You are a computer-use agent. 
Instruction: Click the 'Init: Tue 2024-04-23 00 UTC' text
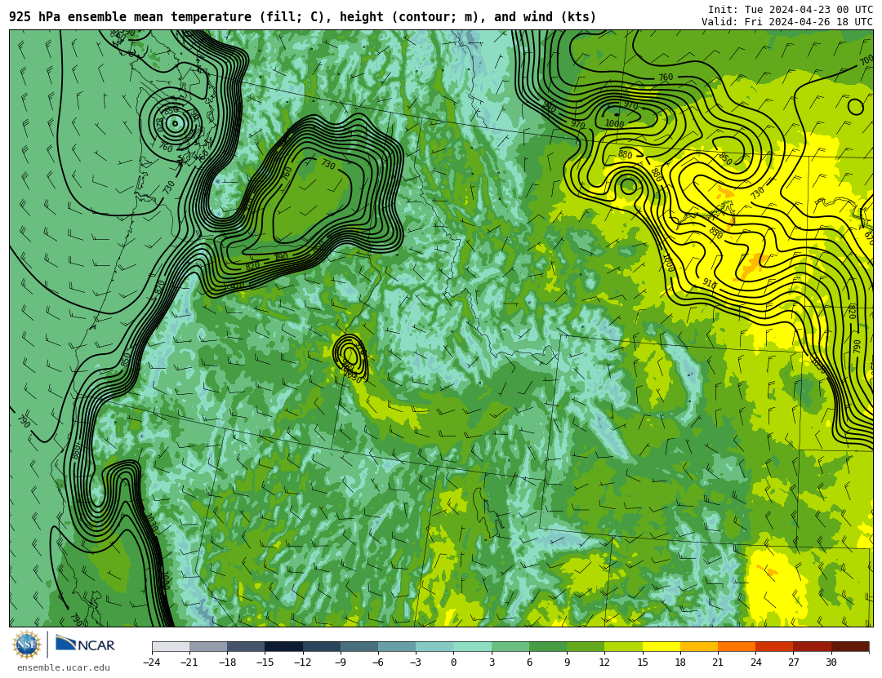791,10
